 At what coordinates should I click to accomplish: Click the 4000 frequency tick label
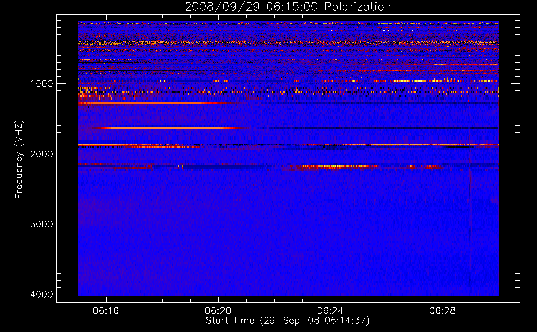(x=41, y=294)
